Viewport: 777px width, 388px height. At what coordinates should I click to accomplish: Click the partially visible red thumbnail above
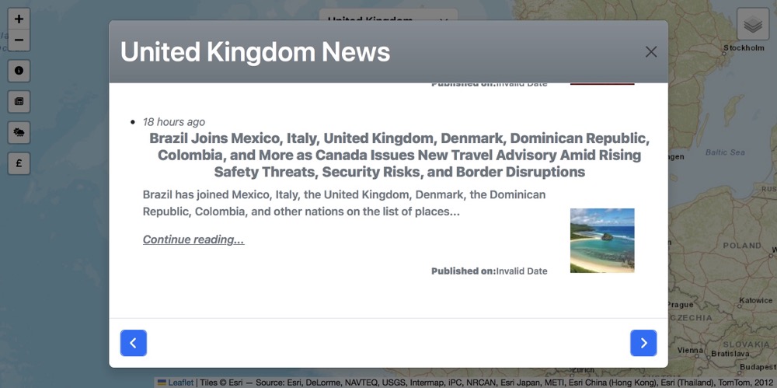coord(602,83)
